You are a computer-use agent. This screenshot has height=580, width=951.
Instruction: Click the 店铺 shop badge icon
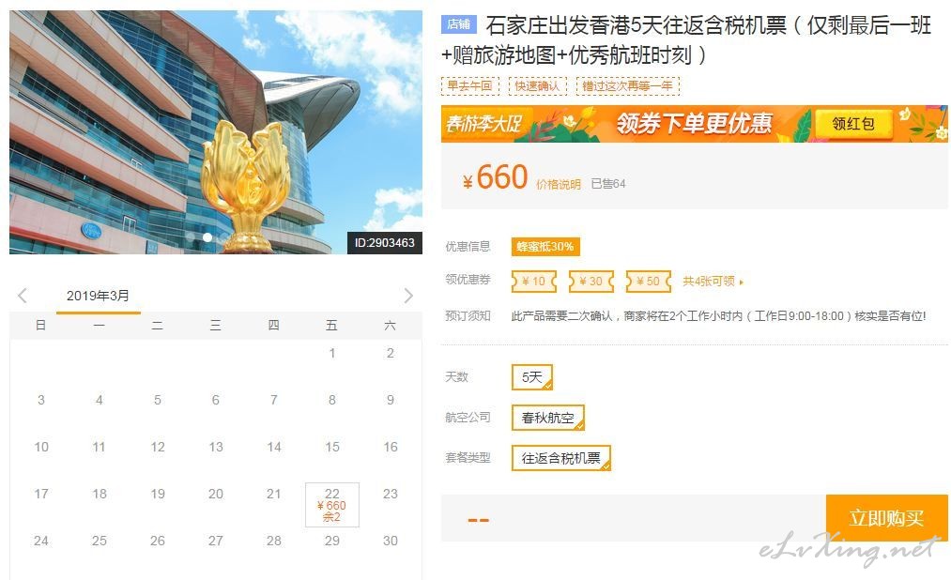pyautogui.click(x=458, y=24)
